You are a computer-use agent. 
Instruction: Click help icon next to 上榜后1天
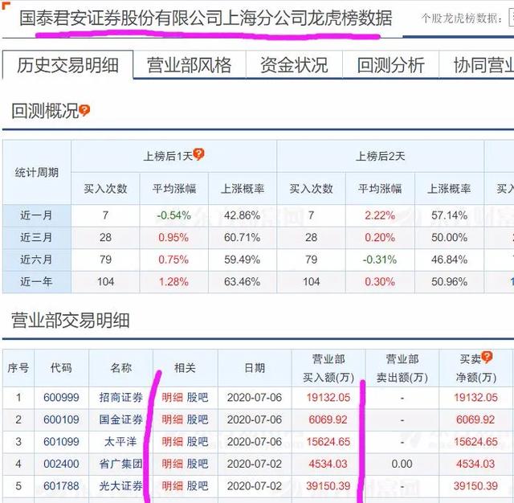(198, 153)
